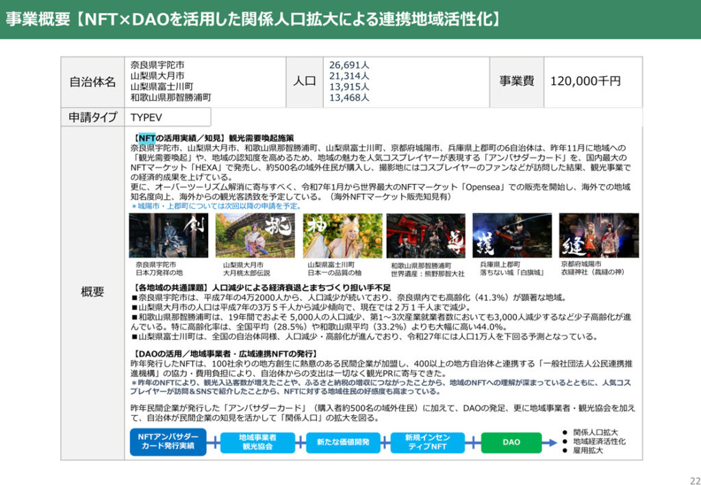Screen dimensions: 701x485
Task: Select the 事業費 120,000千円 value cell
Action: pyautogui.click(x=593, y=81)
